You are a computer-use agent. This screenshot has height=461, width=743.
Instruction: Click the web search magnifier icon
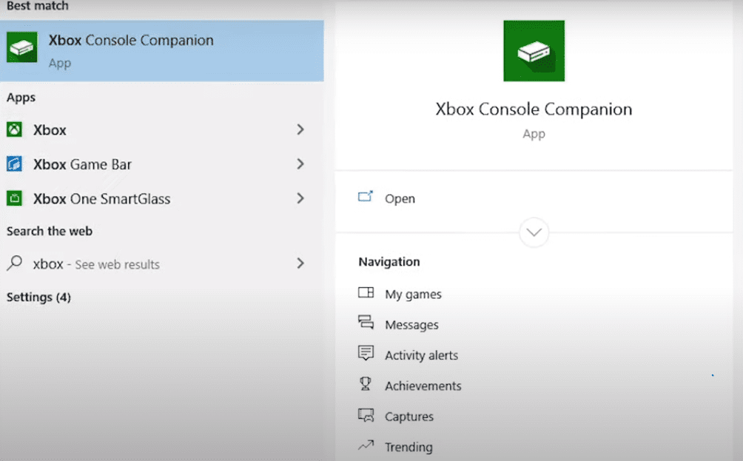[x=15, y=263]
